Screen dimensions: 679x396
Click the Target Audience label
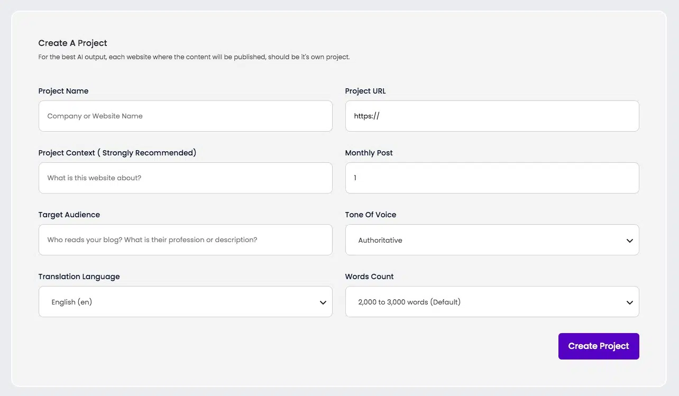tap(69, 215)
